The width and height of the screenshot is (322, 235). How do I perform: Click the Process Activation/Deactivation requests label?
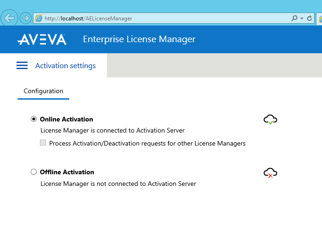pyautogui.click(x=147, y=143)
